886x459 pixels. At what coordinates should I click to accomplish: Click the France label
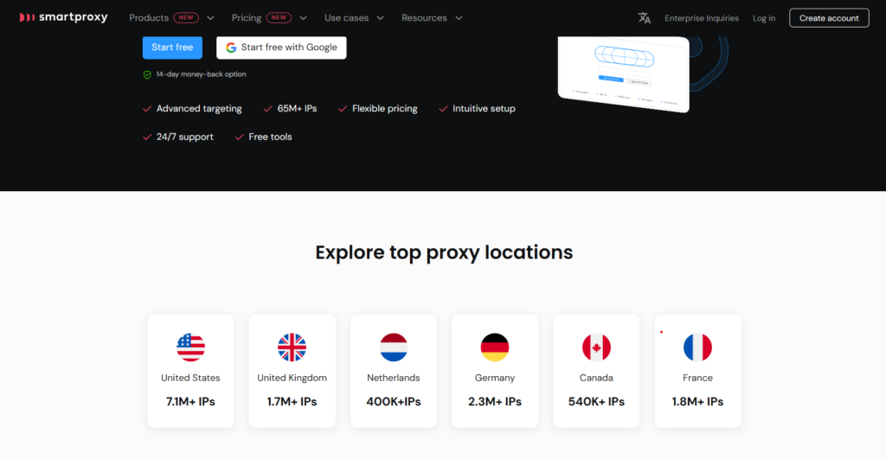coord(698,378)
